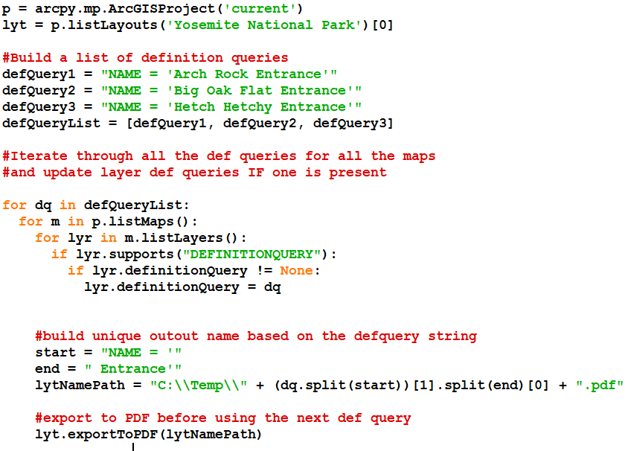Click the p.listMaps() call
This screenshot has height=451, width=628.
coord(132,221)
